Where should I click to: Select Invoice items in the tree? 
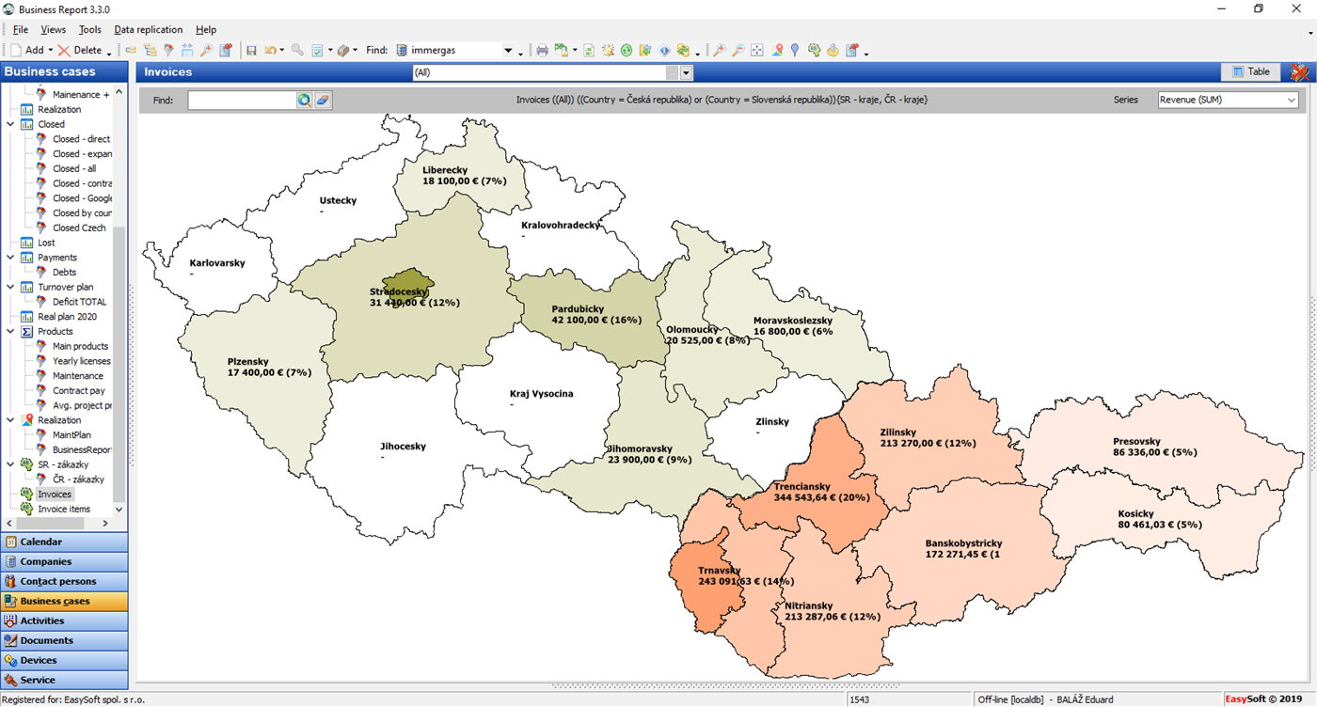(x=64, y=509)
